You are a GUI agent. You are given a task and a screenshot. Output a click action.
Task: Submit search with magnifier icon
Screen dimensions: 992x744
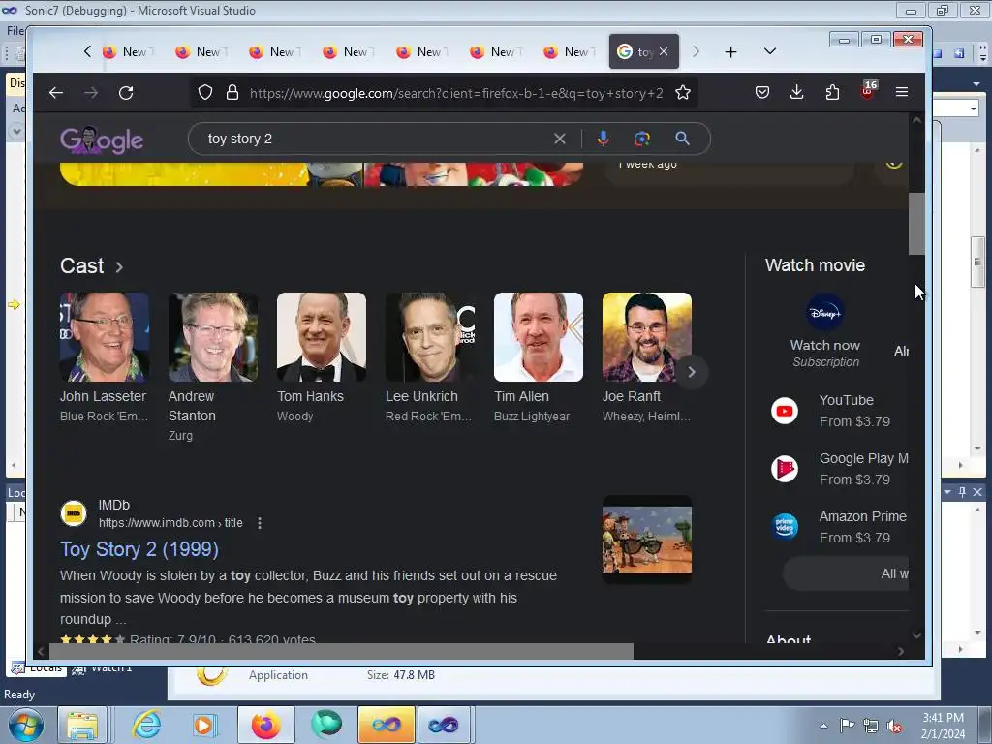point(682,139)
